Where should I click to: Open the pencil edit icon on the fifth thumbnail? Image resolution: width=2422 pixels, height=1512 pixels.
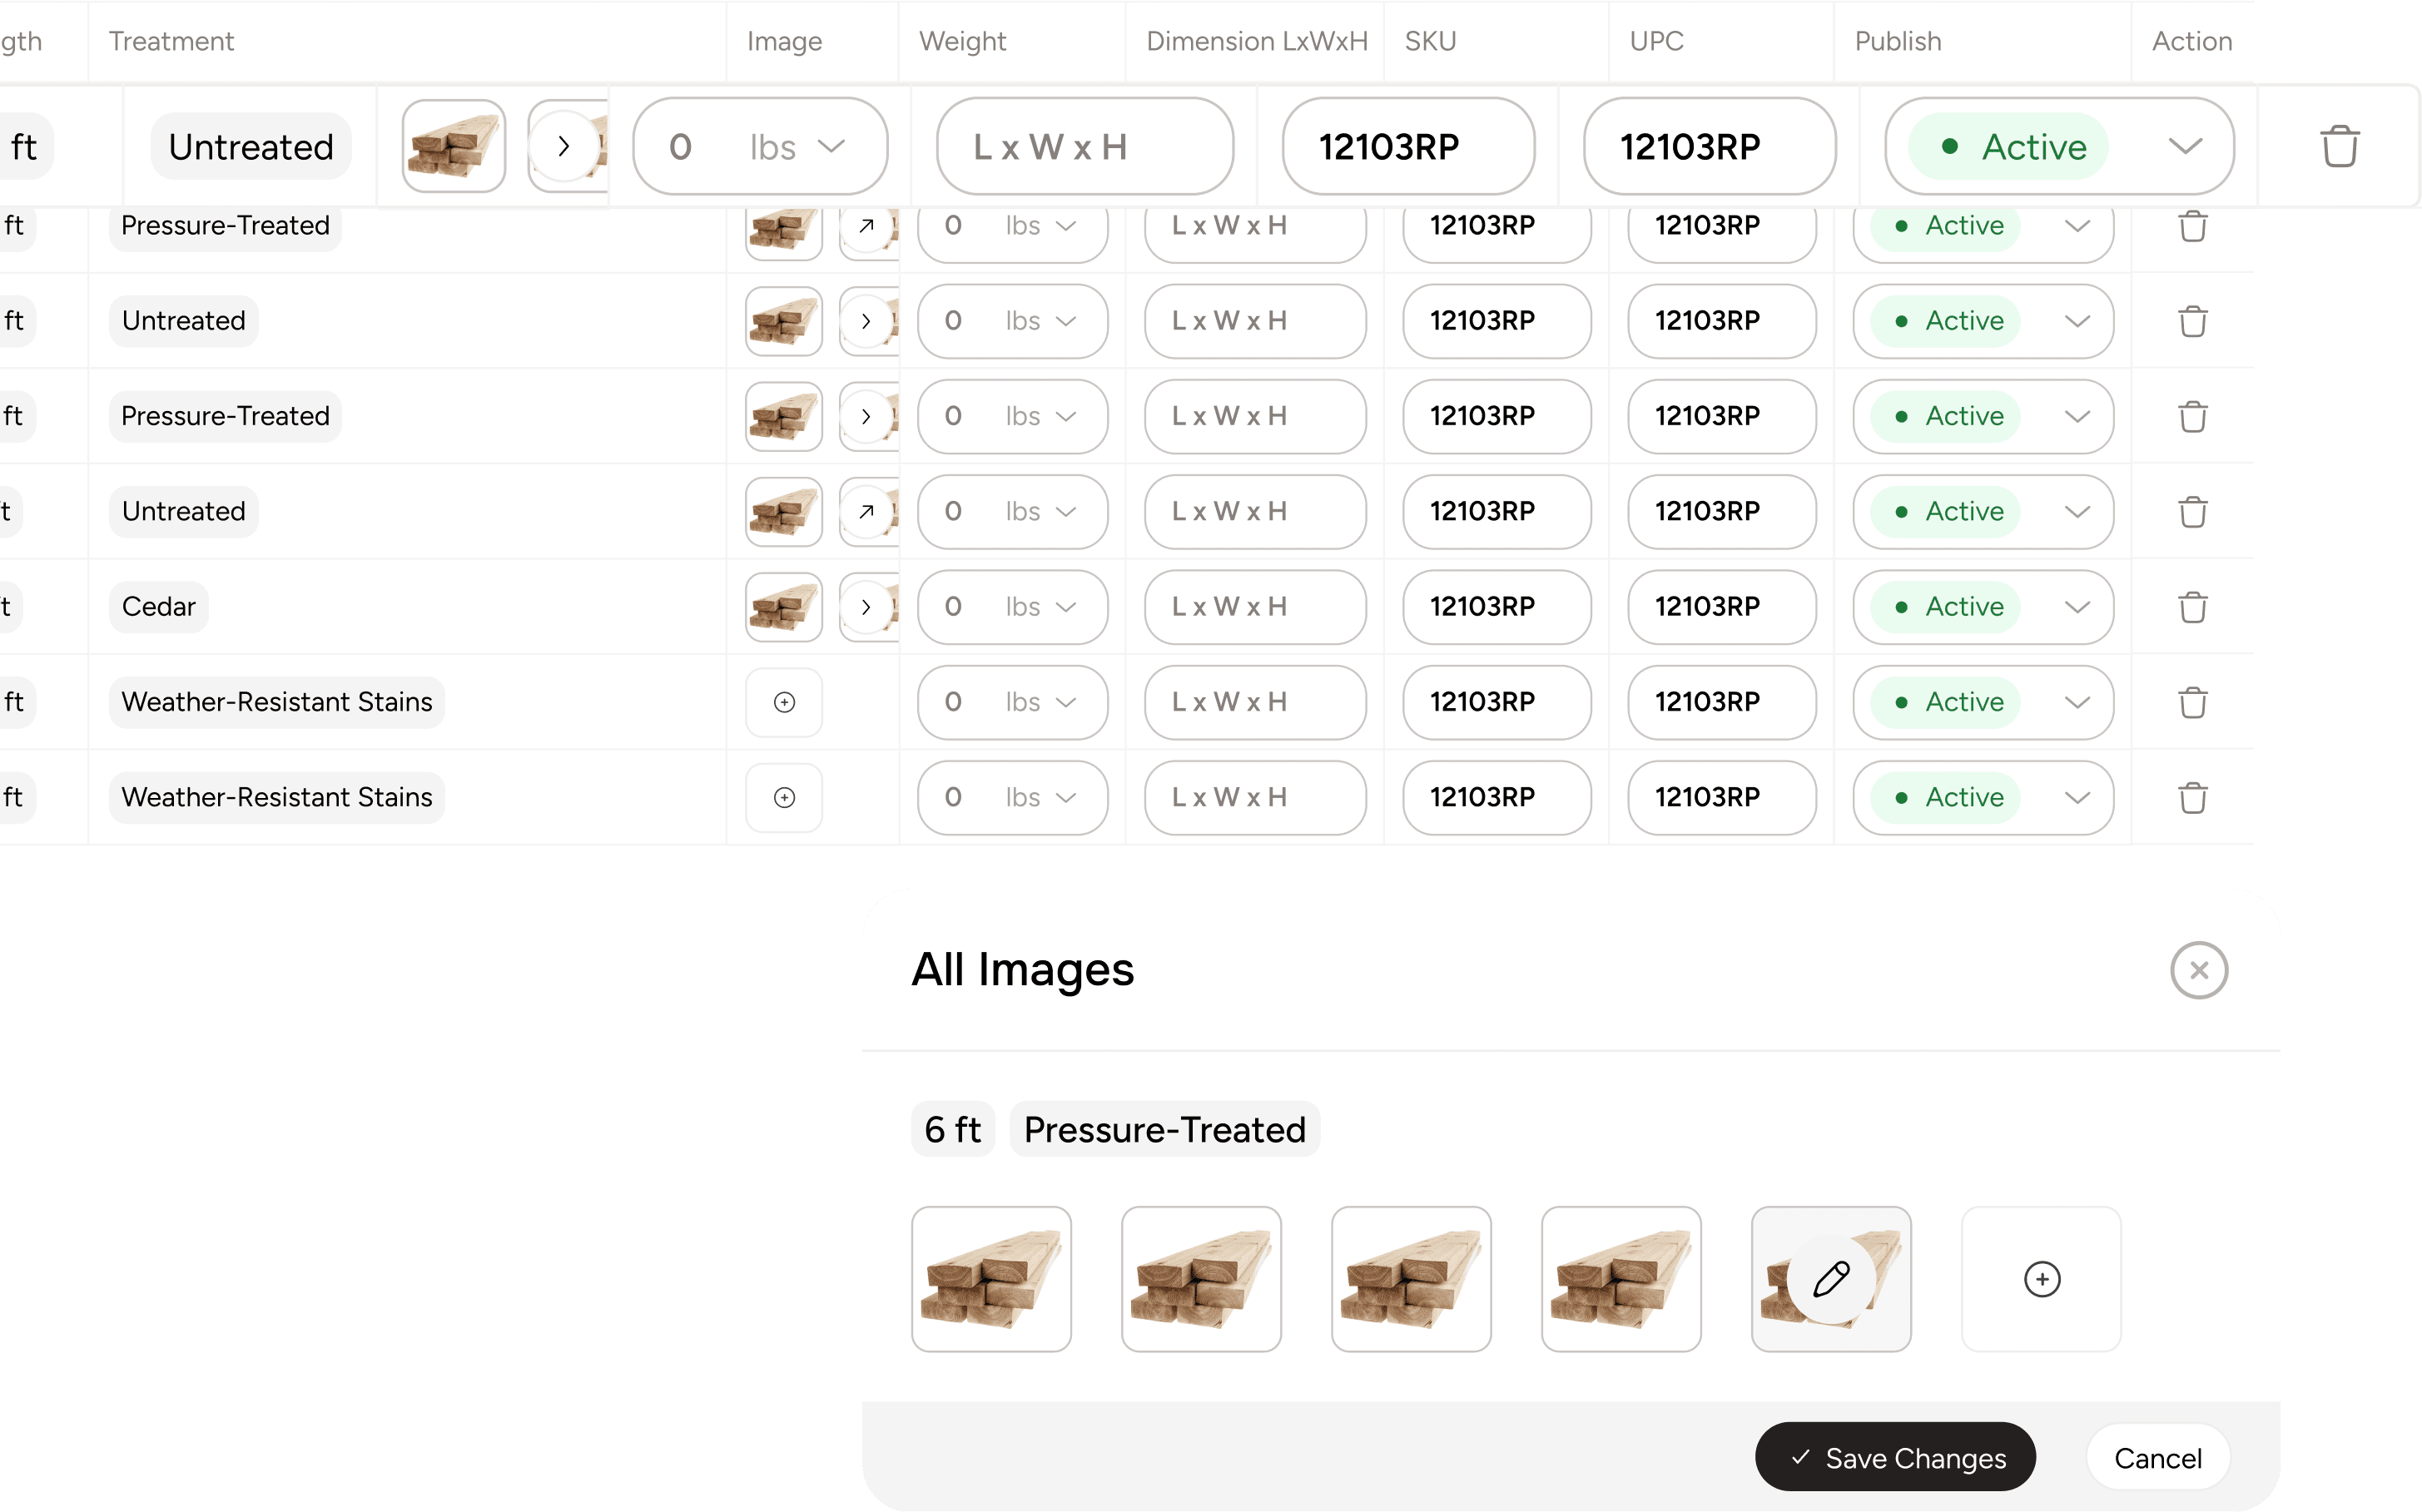[1830, 1277]
